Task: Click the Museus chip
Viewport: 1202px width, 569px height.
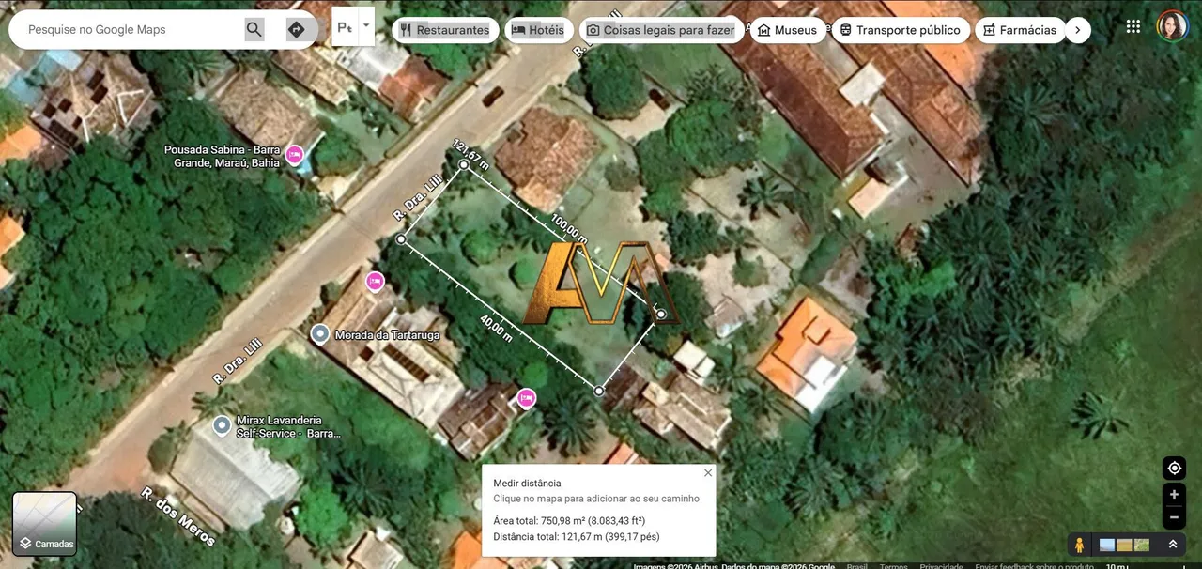Action: (x=788, y=30)
